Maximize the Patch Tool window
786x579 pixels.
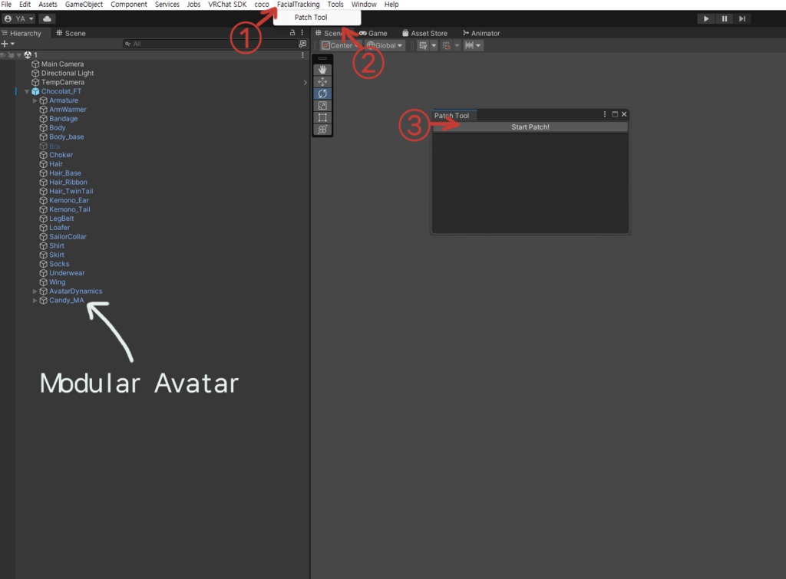(x=615, y=114)
